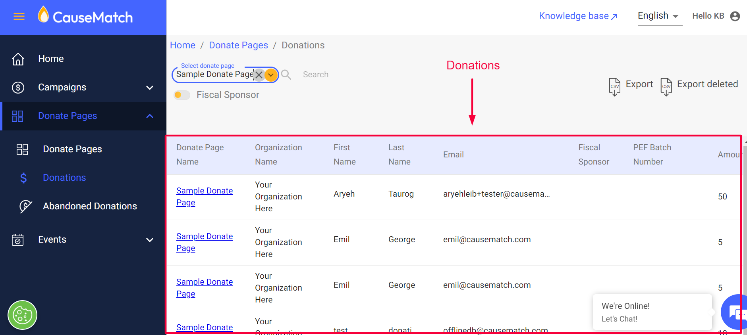Open the hamburger menu icon

point(19,16)
